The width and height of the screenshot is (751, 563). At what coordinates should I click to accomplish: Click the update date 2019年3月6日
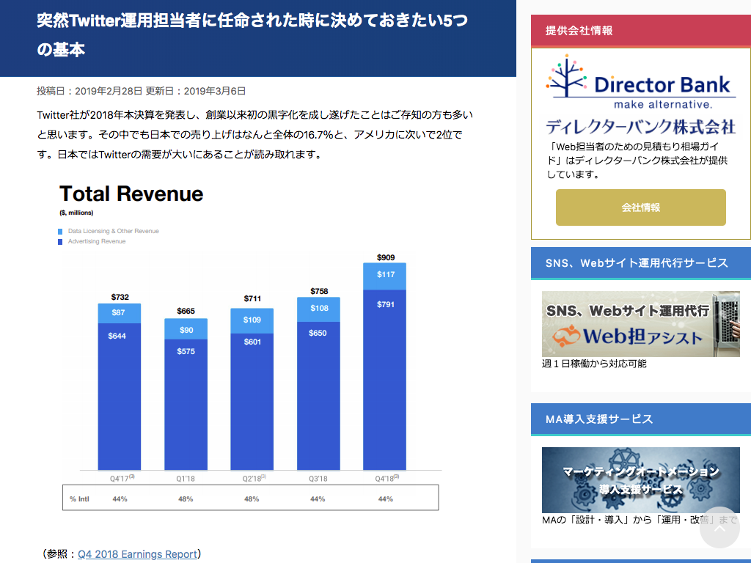click(x=215, y=91)
